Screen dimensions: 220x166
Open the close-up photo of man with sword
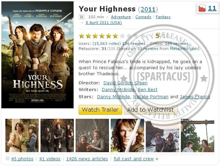127,135
